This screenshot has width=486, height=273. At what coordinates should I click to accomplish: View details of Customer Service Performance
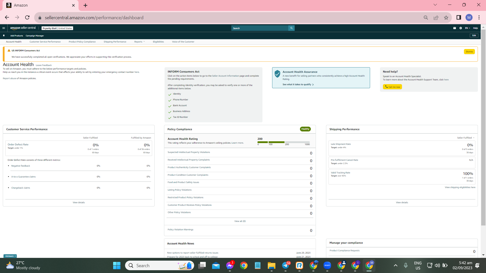[79, 202]
